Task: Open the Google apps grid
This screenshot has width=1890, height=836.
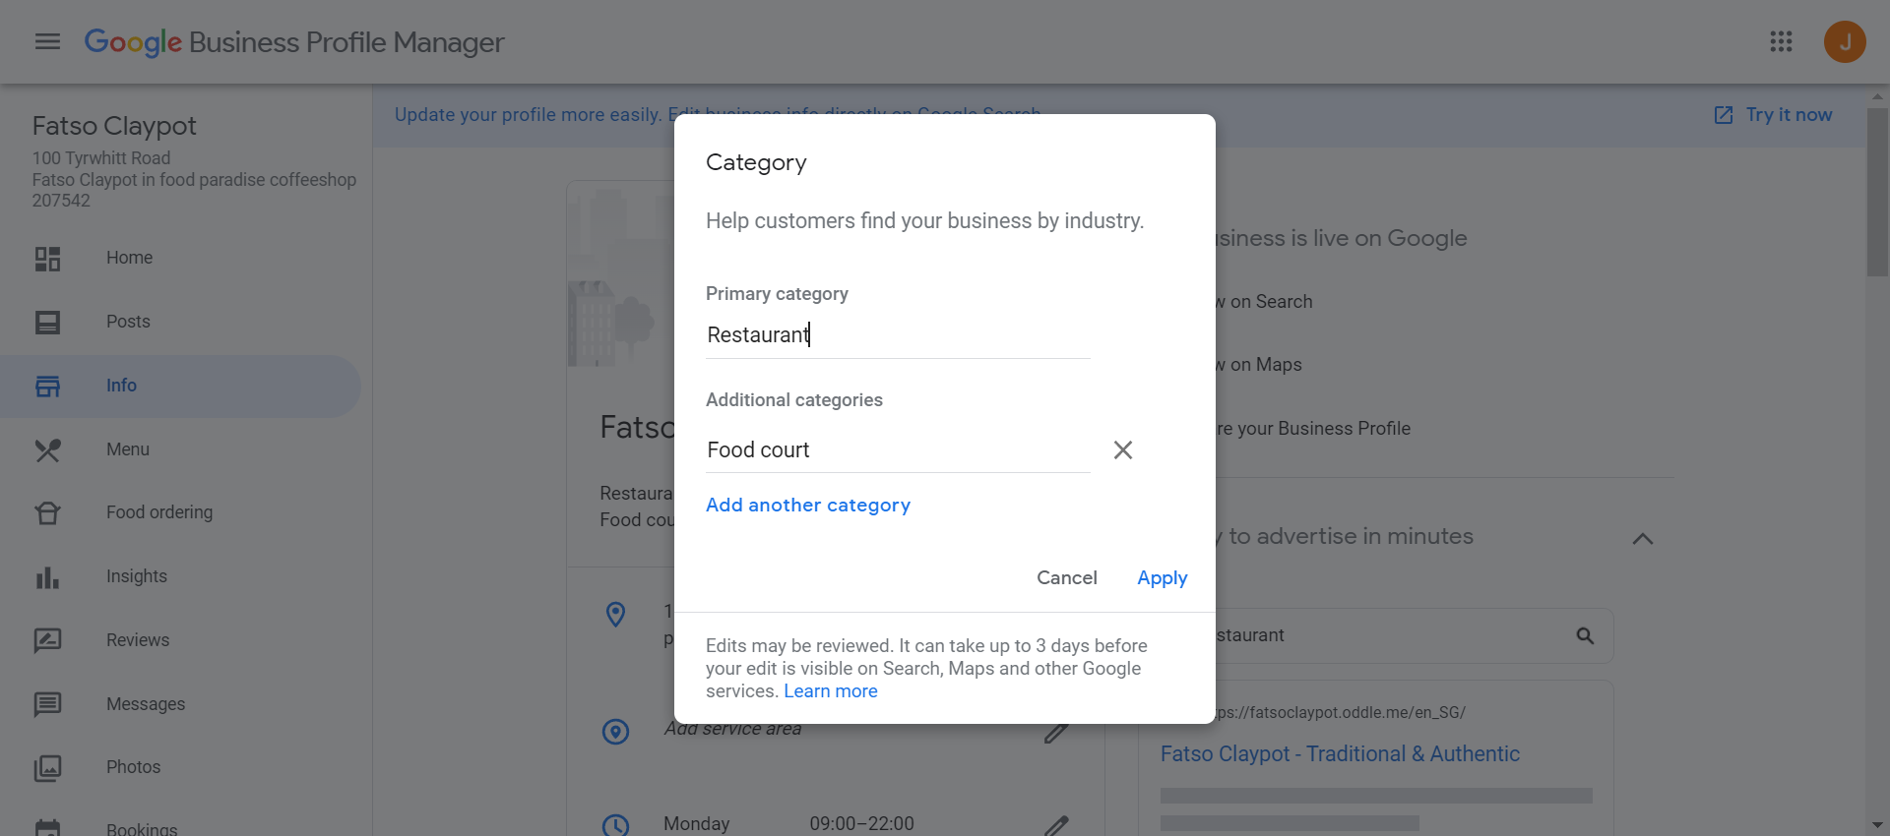Action: [x=1781, y=41]
